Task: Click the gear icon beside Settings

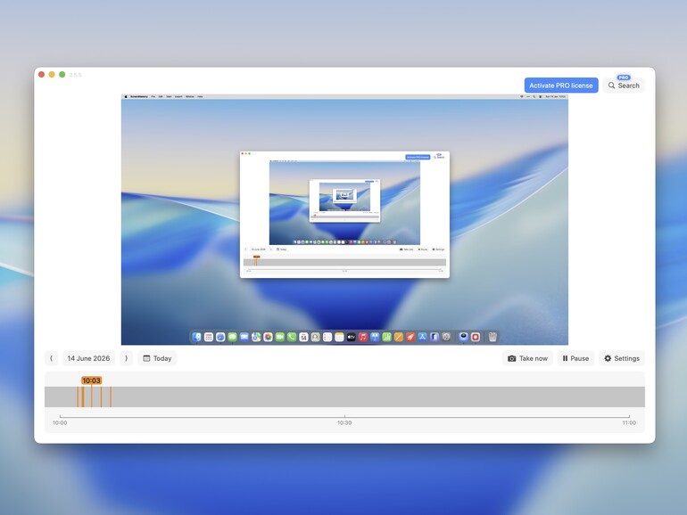Action: pos(608,358)
